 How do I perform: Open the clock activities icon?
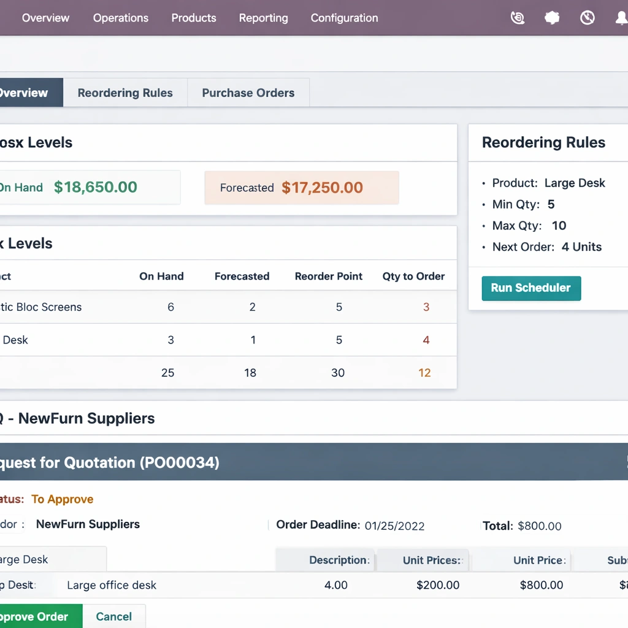587,18
